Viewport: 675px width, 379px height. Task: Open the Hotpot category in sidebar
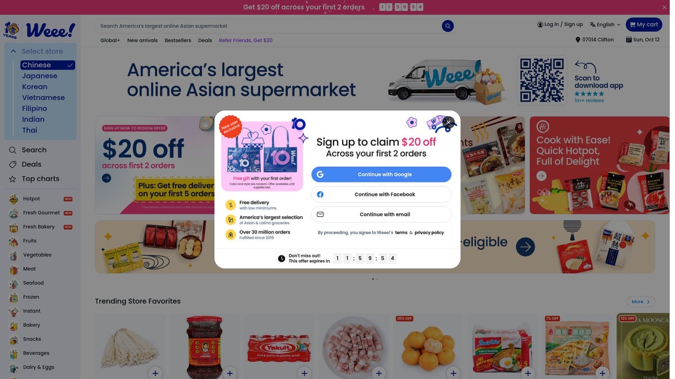click(31, 199)
